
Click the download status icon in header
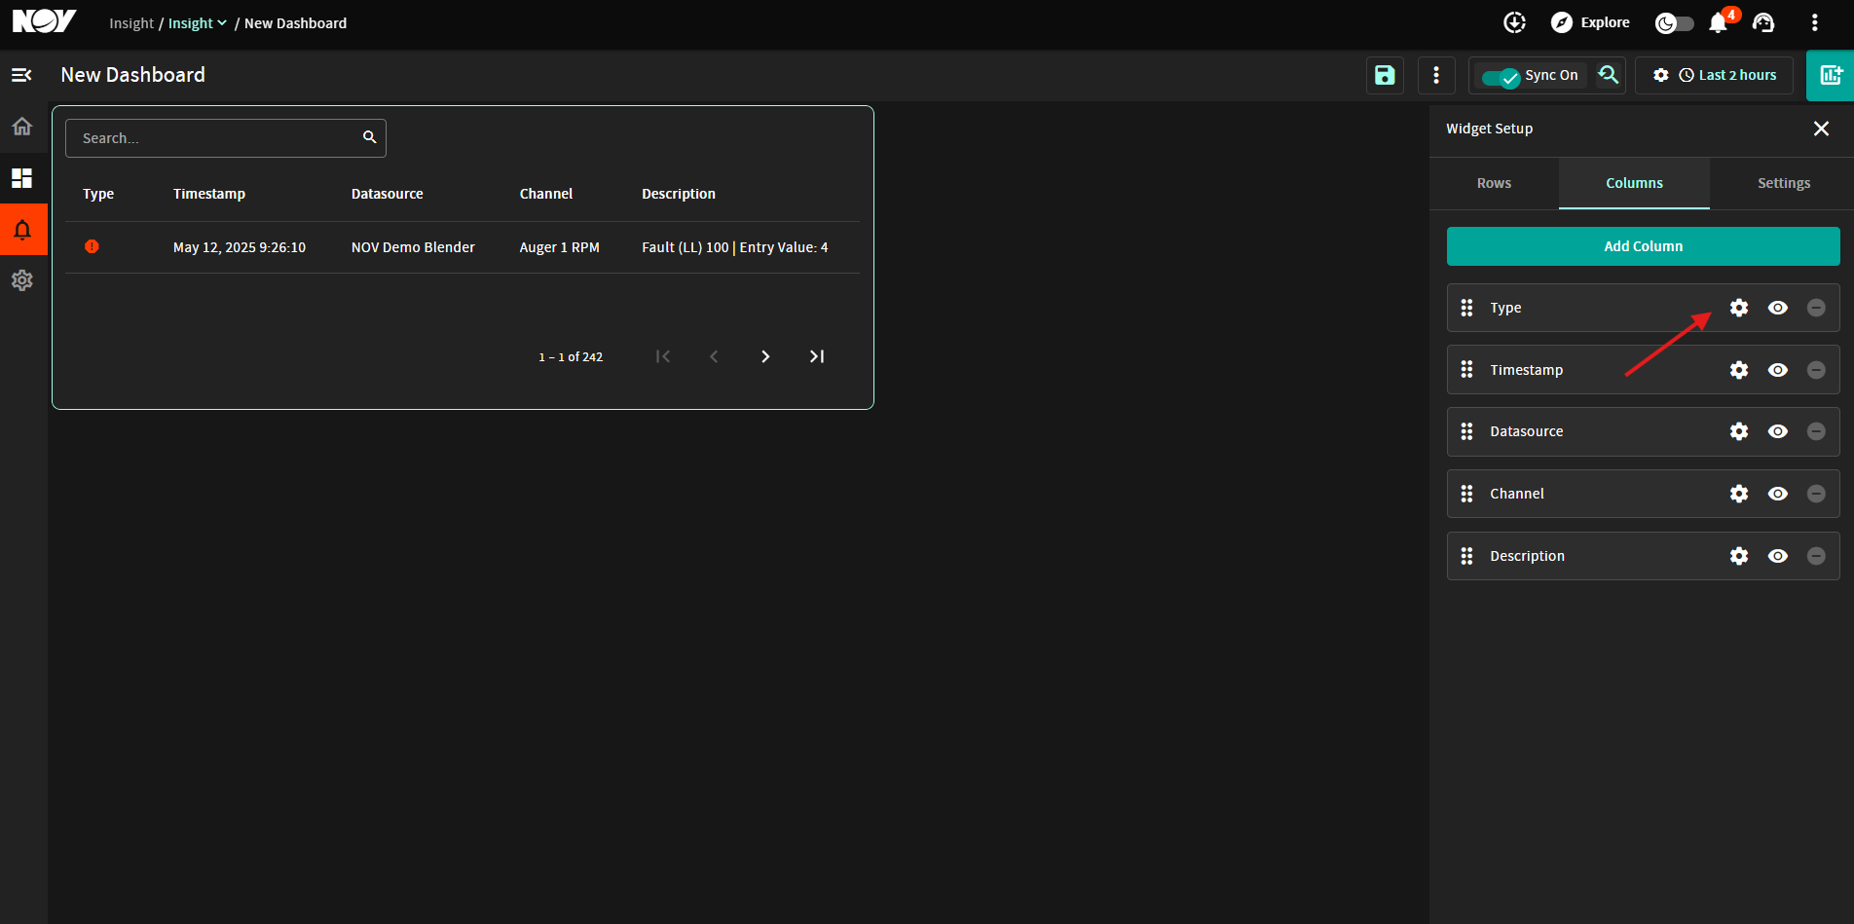[x=1514, y=22]
